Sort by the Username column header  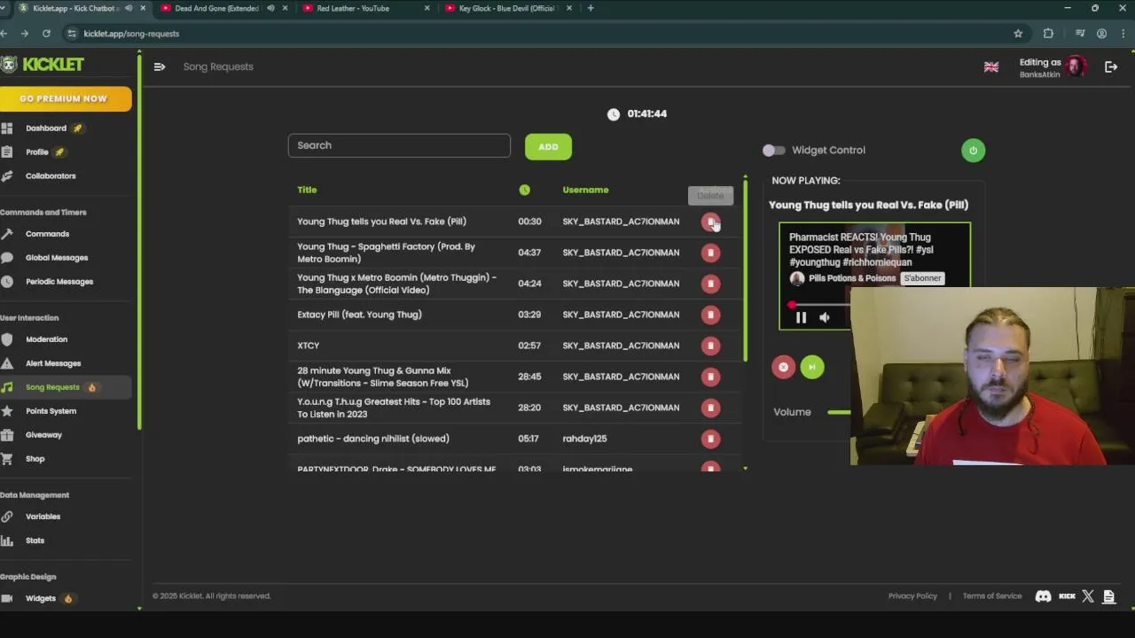(585, 190)
